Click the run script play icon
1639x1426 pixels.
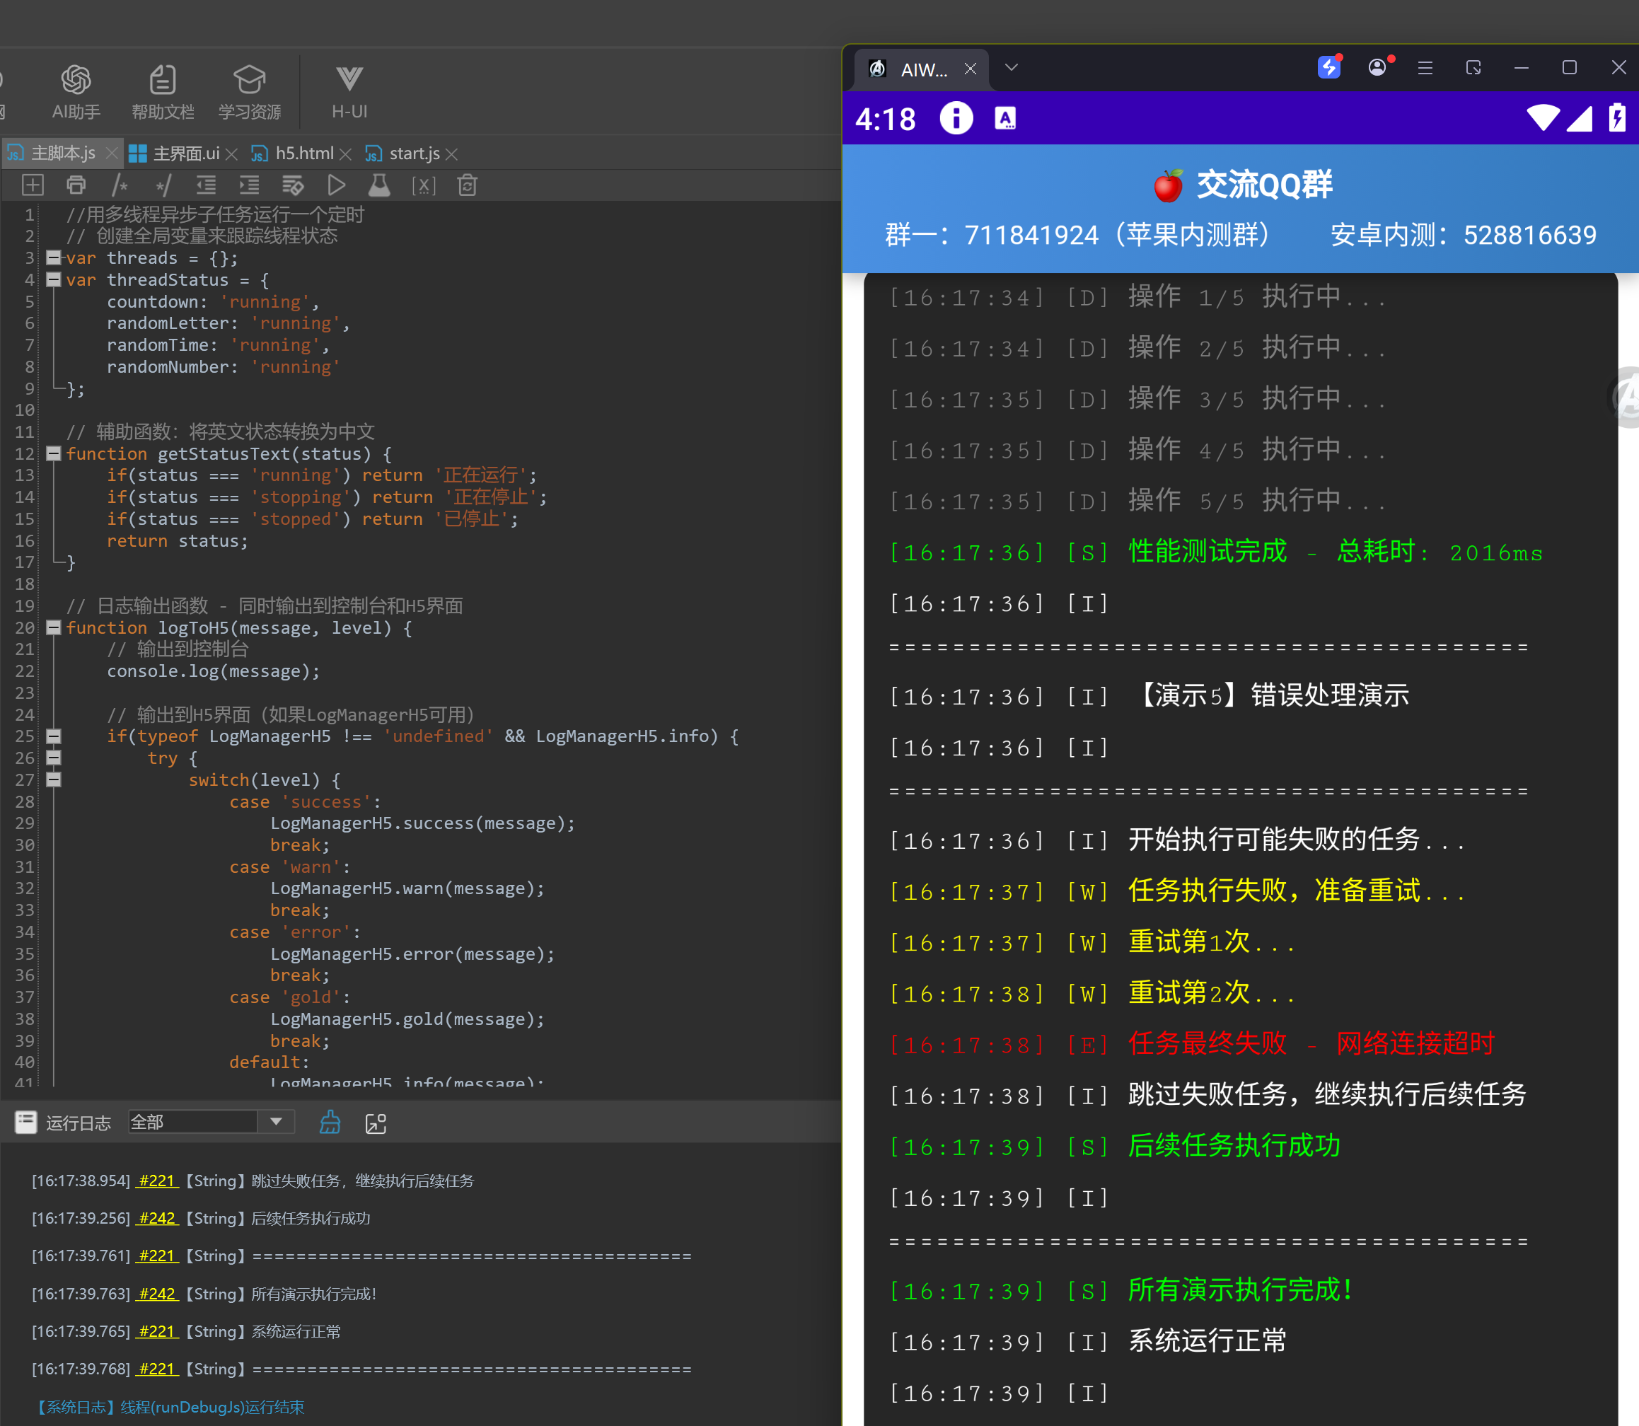click(336, 185)
